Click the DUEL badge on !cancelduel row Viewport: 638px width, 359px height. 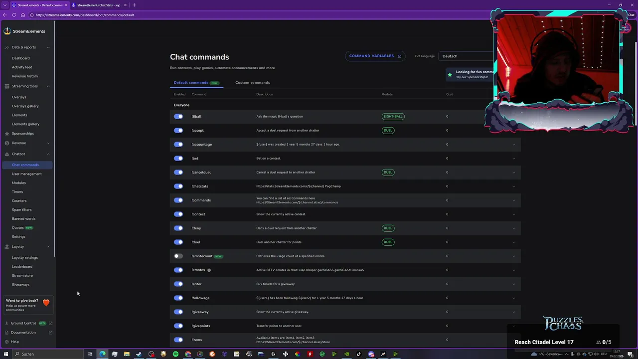tap(388, 173)
